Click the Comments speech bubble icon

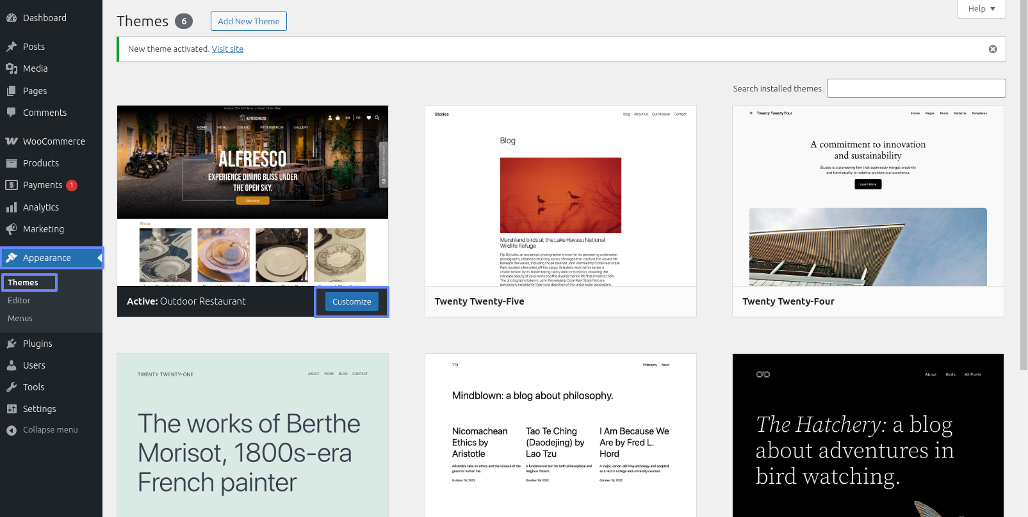(12, 113)
